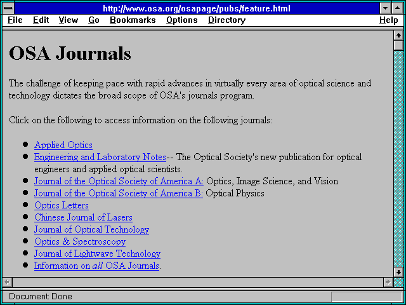Click the URL in the title bar

pos(197,8)
